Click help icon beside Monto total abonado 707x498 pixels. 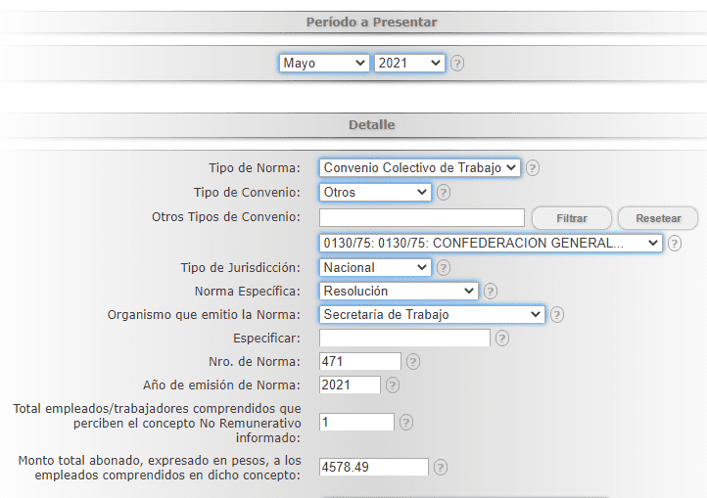tap(441, 468)
